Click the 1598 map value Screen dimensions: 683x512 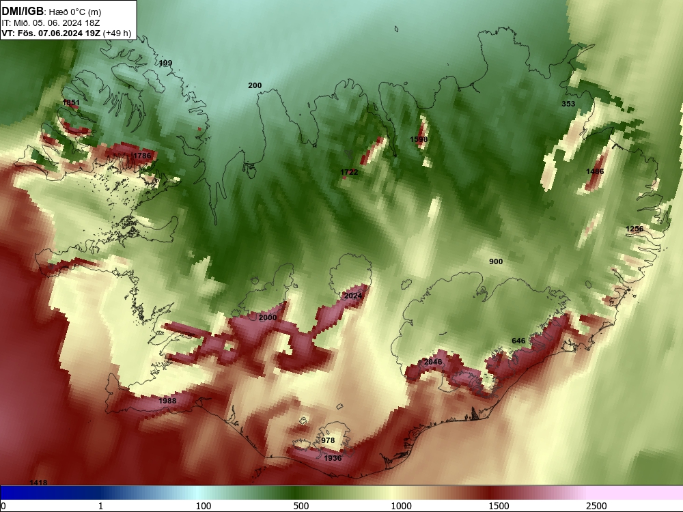click(x=419, y=139)
